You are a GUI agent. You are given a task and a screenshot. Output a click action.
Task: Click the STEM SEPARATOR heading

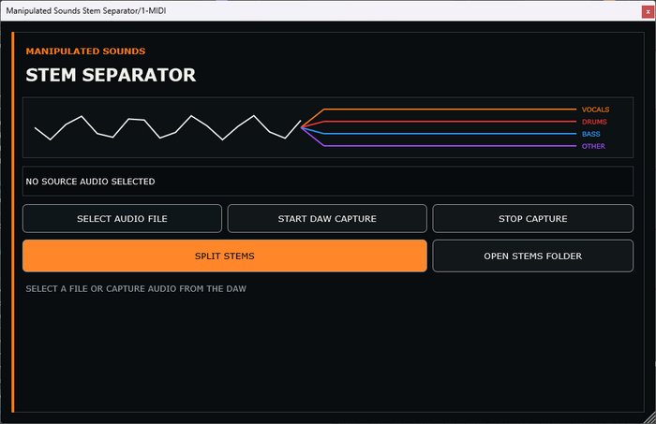pyautogui.click(x=111, y=75)
